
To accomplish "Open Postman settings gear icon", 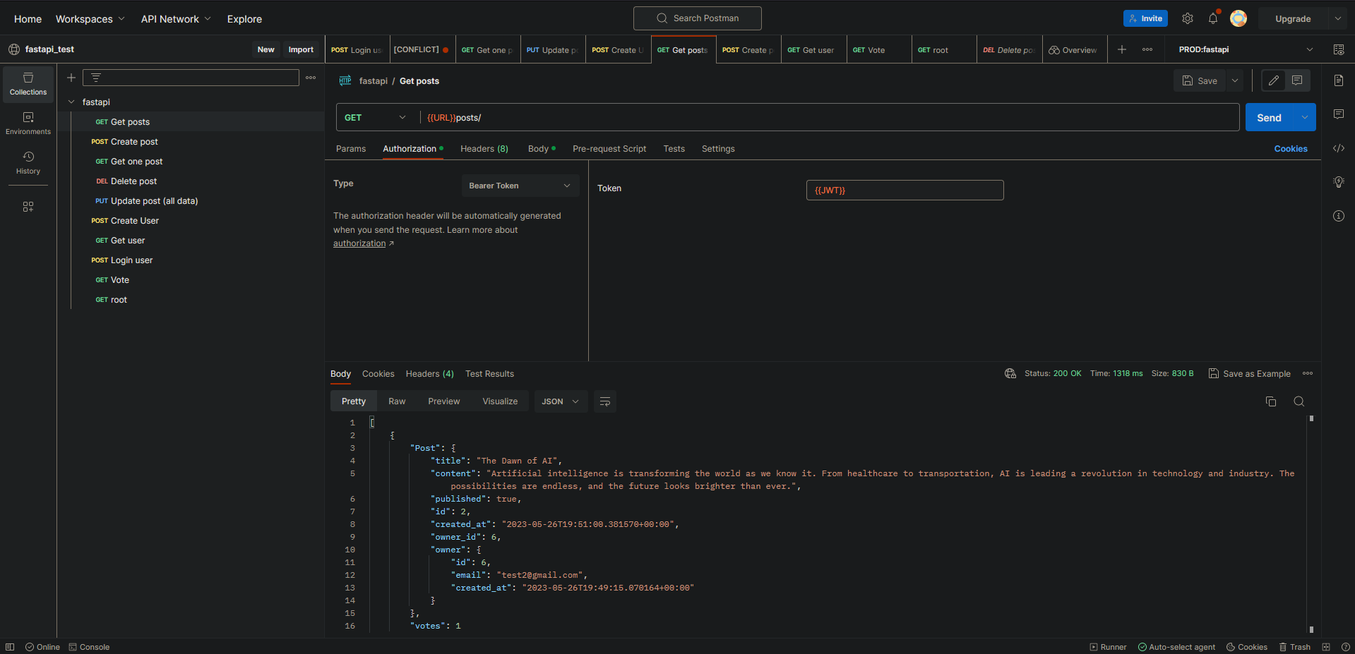I will click(x=1188, y=18).
